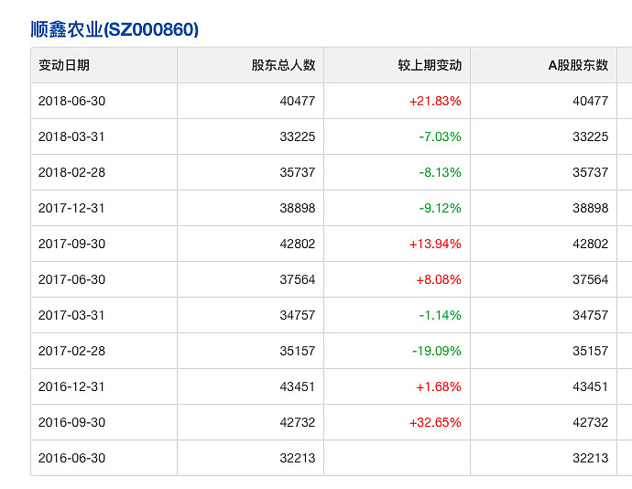The height and width of the screenshot is (489, 632).
Task: Click the -7.03% change value
Action: pyautogui.click(x=440, y=136)
